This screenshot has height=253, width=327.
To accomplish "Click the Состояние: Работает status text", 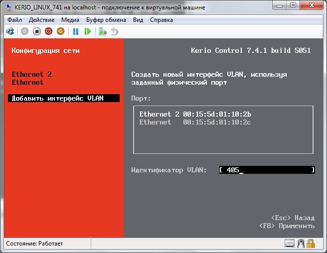I will (x=34, y=244).
